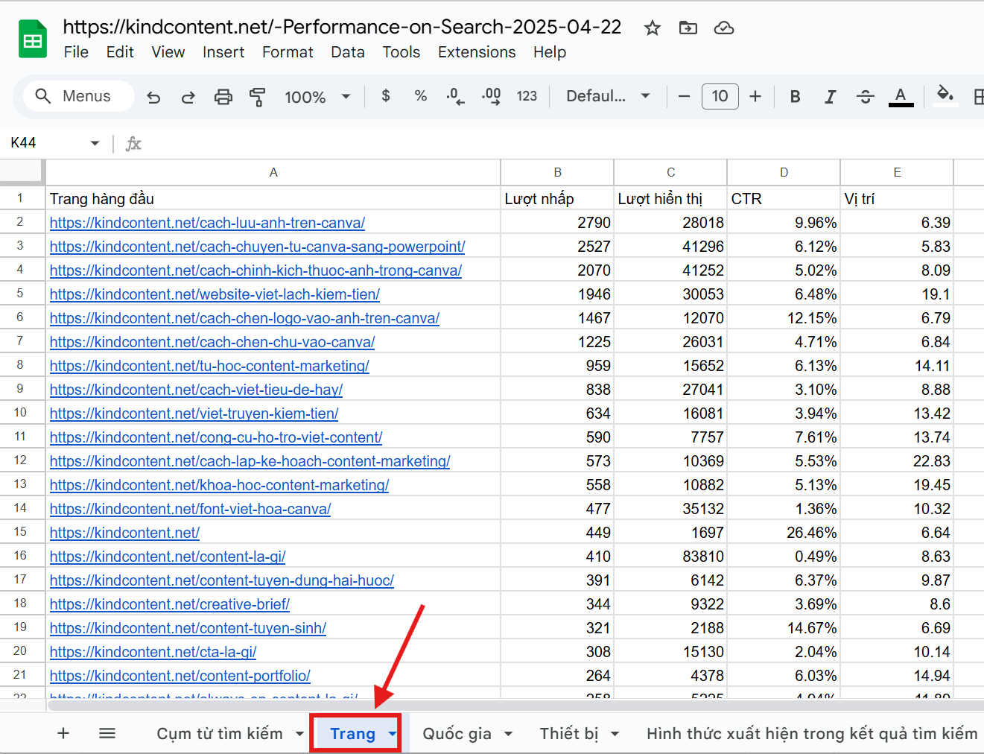Open the Format menu

(288, 52)
